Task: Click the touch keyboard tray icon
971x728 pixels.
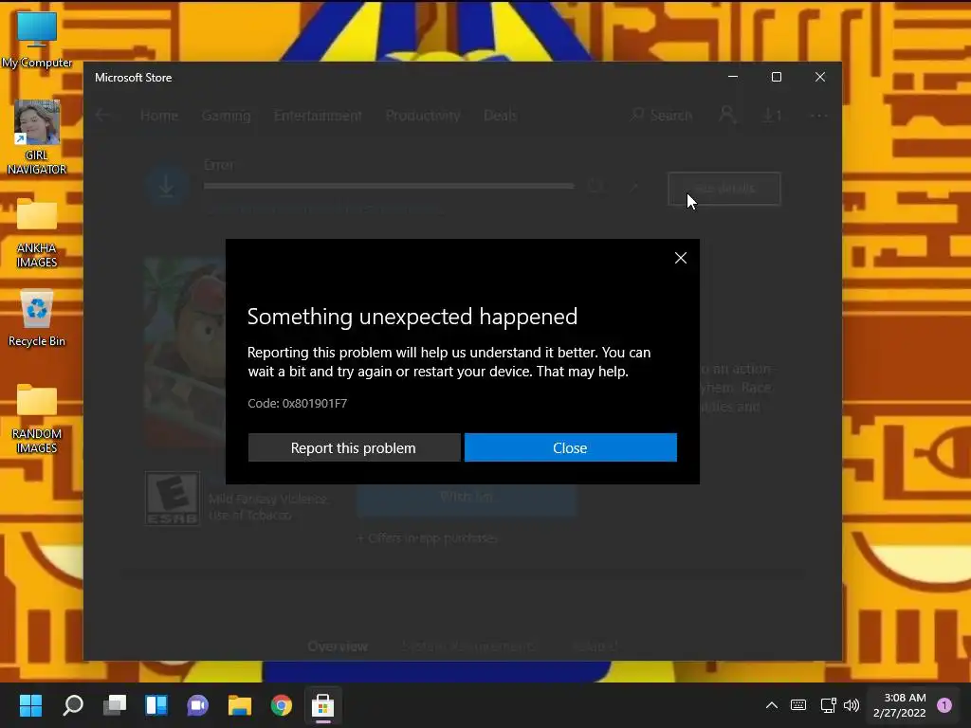Action: (798, 705)
